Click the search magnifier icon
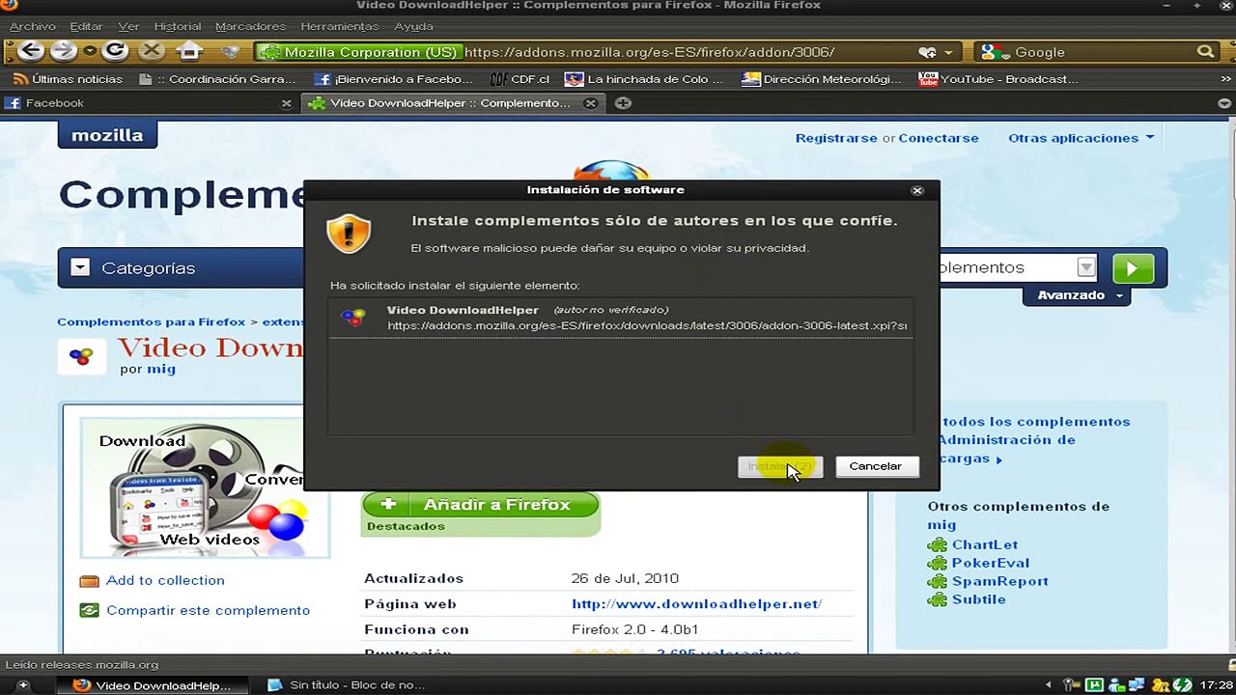Screen dimensions: 1236x695 (x=1205, y=52)
